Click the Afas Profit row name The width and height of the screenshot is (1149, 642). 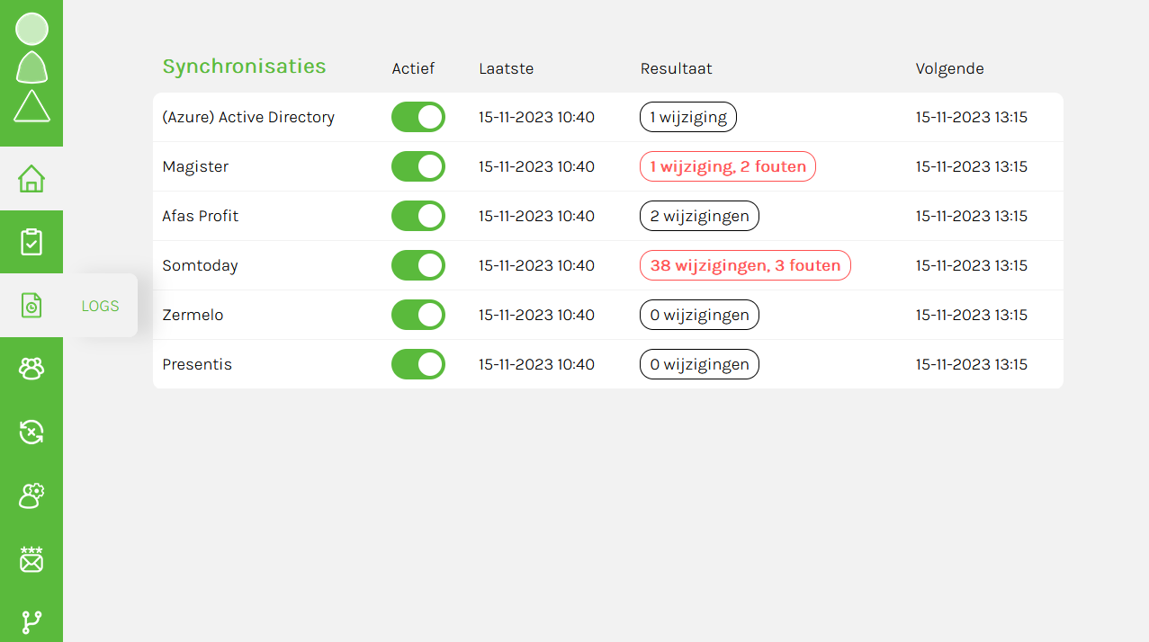(200, 216)
